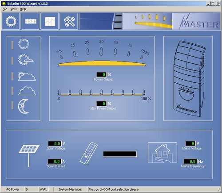Click the house mains icon
The height and width of the screenshot is (193, 222).
tap(163, 153)
